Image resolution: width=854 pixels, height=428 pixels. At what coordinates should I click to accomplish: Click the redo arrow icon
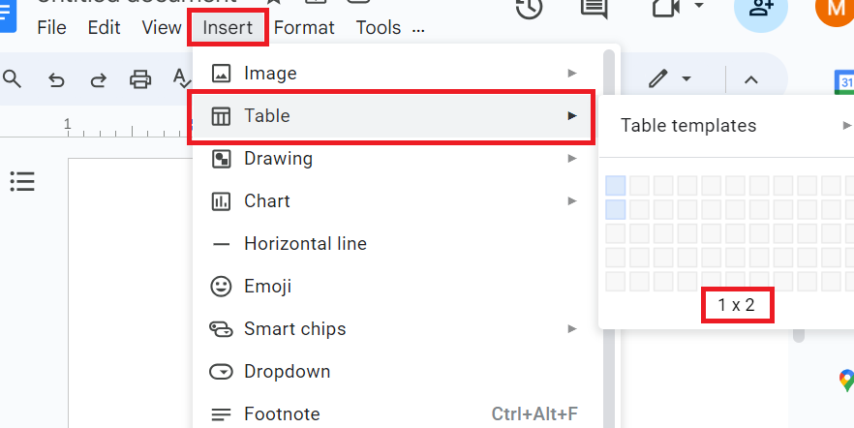[x=98, y=80]
